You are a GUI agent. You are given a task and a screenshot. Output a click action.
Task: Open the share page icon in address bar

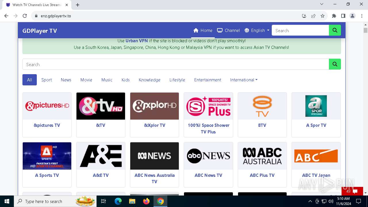pyautogui.click(x=313, y=16)
